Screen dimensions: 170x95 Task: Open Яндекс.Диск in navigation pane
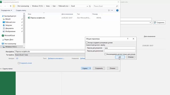(9, 40)
